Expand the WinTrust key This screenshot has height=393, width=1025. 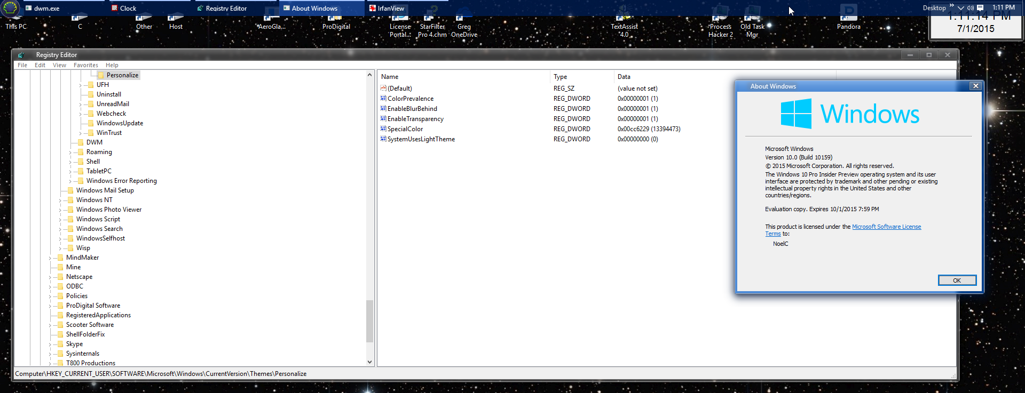(81, 133)
